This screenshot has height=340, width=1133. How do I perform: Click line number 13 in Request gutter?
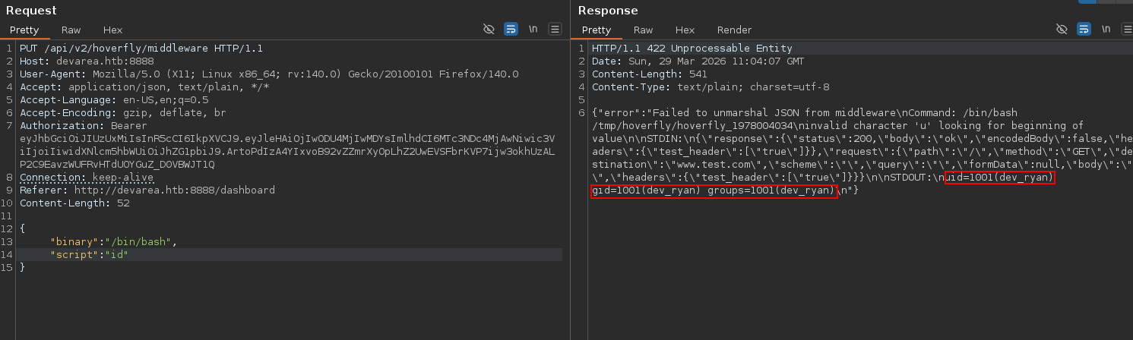[x=8, y=242]
